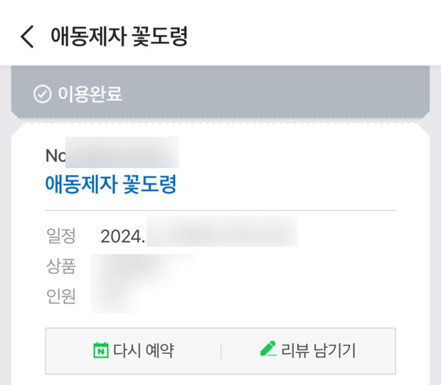The height and width of the screenshot is (385, 441).
Task: Tap the back arrow icon
Action: [27, 37]
